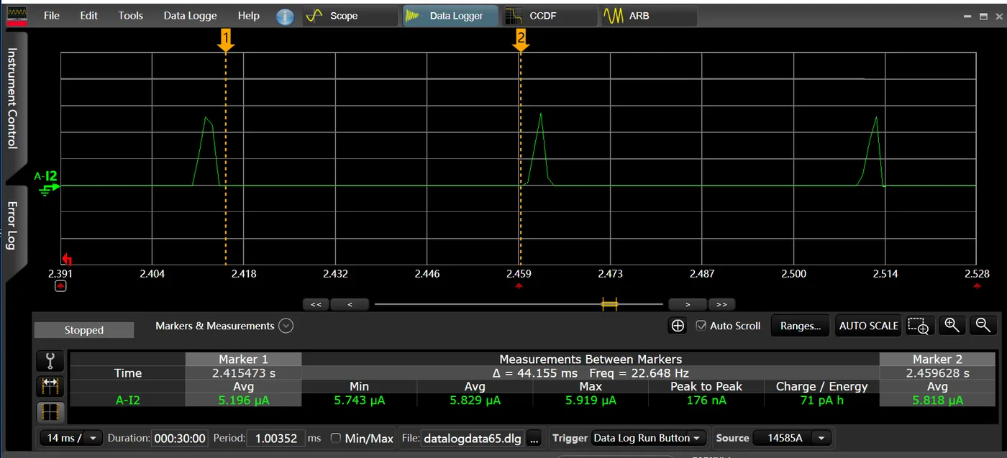
Task: Click the orange scroll position slider thumb
Action: tap(609, 305)
